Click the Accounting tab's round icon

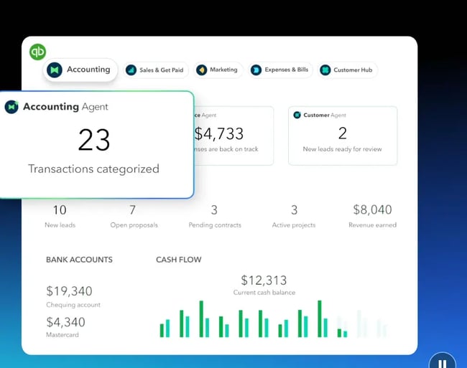[55, 70]
